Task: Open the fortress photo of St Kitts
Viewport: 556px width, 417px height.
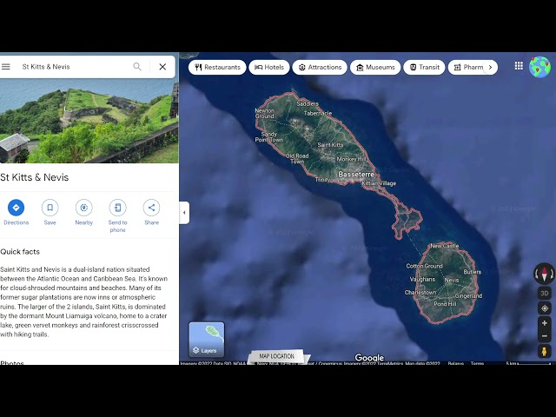Action: tap(89, 121)
